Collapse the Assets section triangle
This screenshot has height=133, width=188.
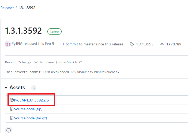click(x=6, y=88)
